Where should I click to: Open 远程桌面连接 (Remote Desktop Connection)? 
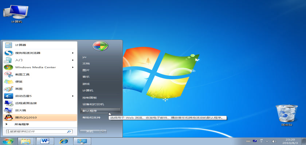(x=25, y=103)
